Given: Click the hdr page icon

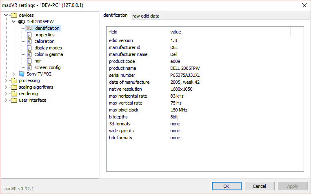Looking at the screenshot, I should (29, 61).
